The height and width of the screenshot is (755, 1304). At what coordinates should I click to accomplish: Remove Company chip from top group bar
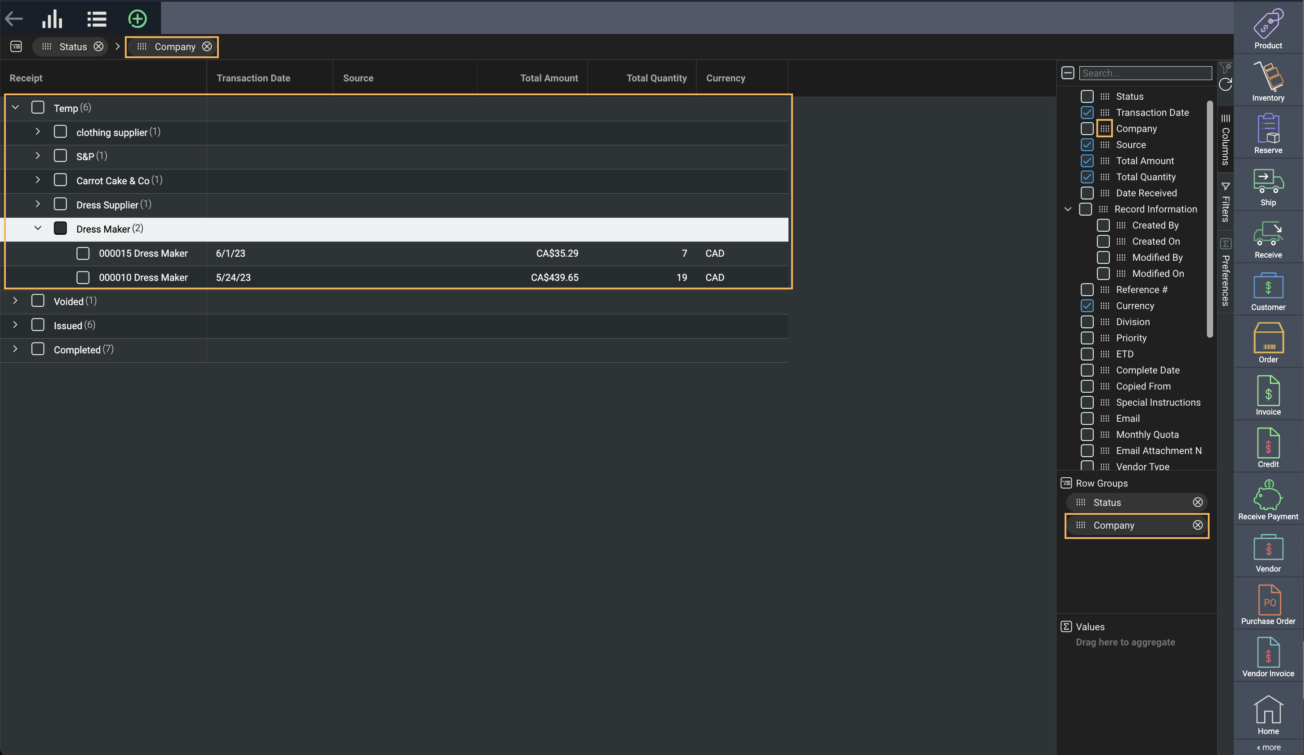tap(207, 47)
